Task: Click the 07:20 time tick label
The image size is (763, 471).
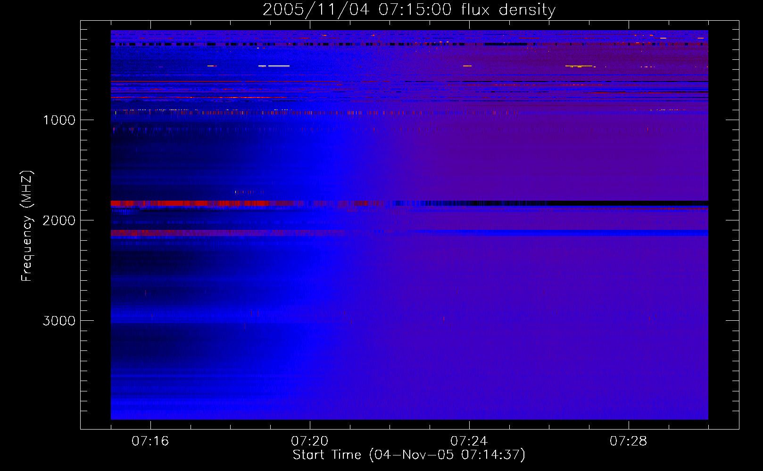Action: click(309, 441)
